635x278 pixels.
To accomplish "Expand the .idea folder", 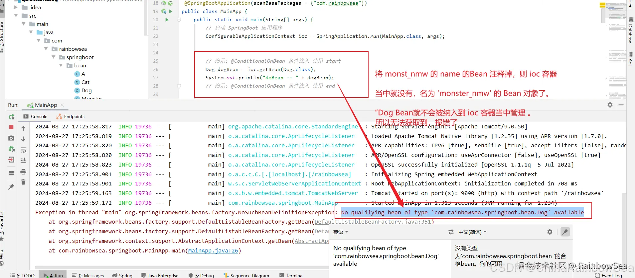I will pyautogui.click(x=16, y=7).
